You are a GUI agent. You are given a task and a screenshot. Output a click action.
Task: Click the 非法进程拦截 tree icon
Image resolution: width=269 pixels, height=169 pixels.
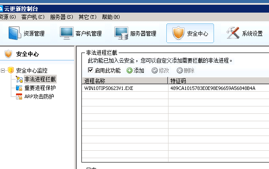(19, 79)
